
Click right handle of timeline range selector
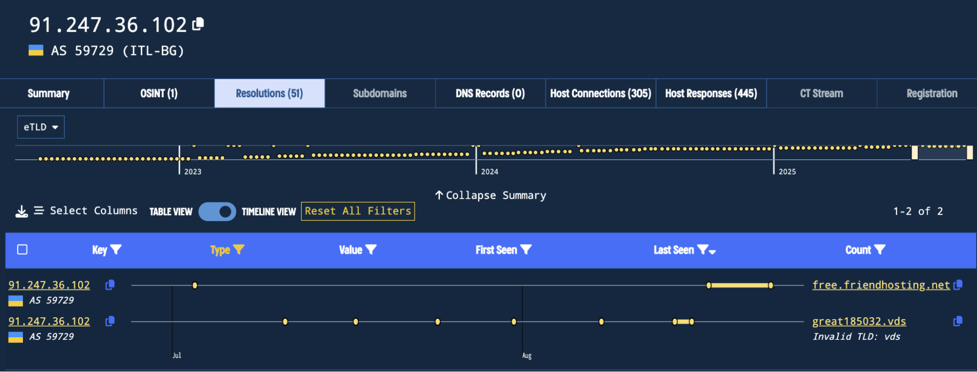click(x=970, y=153)
